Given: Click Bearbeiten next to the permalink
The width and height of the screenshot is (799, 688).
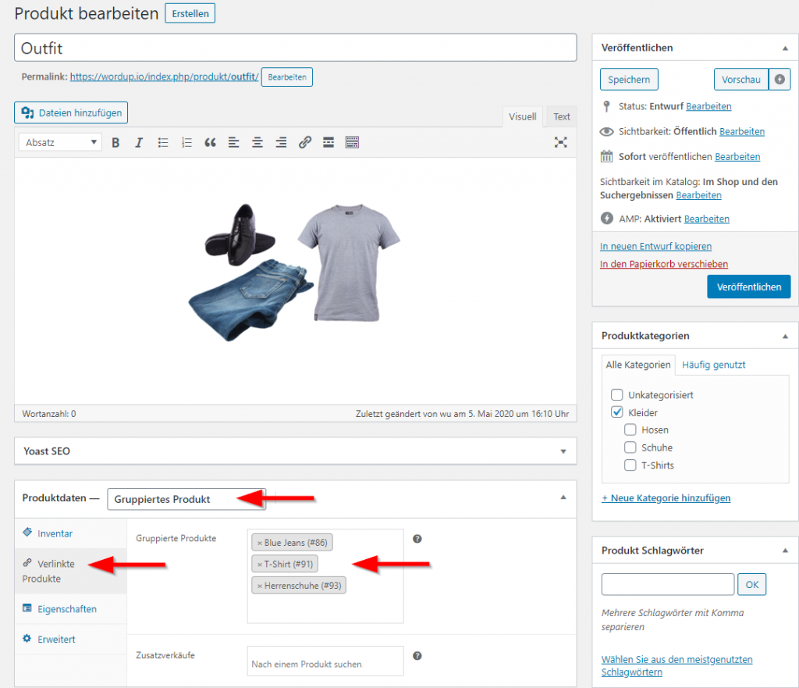Looking at the screenshot, I should 287,77.
